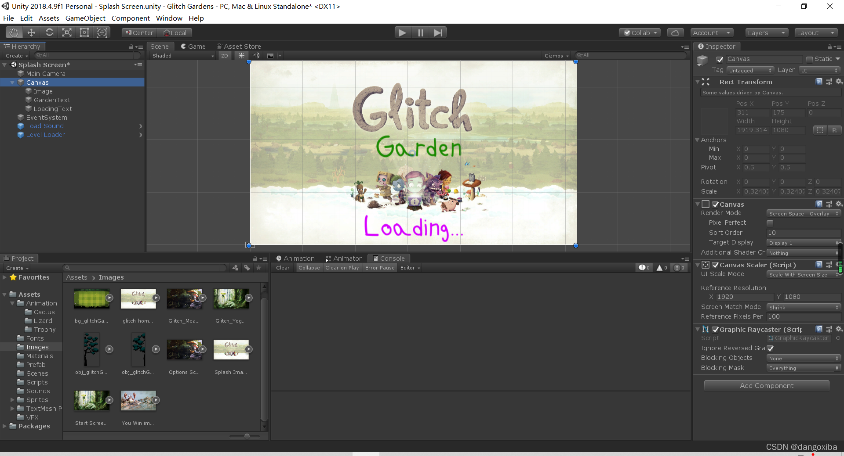The height and width of the screenshot is (456, 844).
Task: Open Render Mode dropdown
Action: 804,214
